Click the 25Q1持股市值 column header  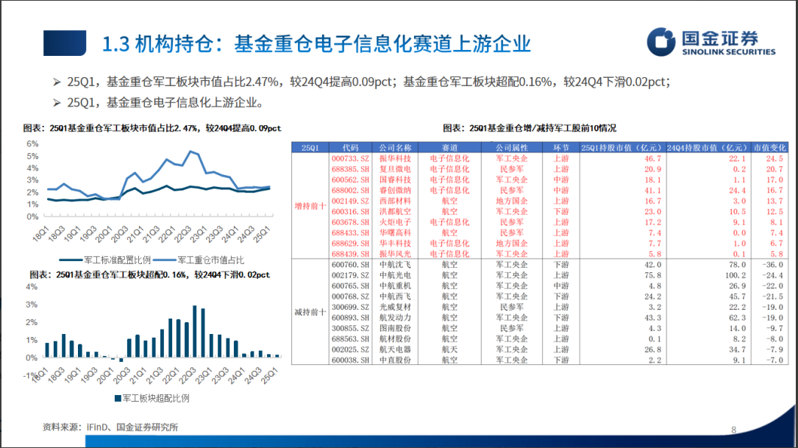621,148
